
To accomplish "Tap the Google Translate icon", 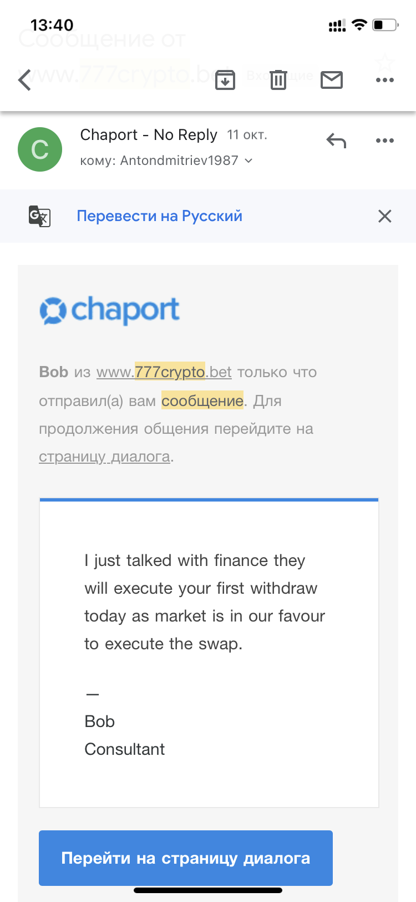I will [39, 216].
